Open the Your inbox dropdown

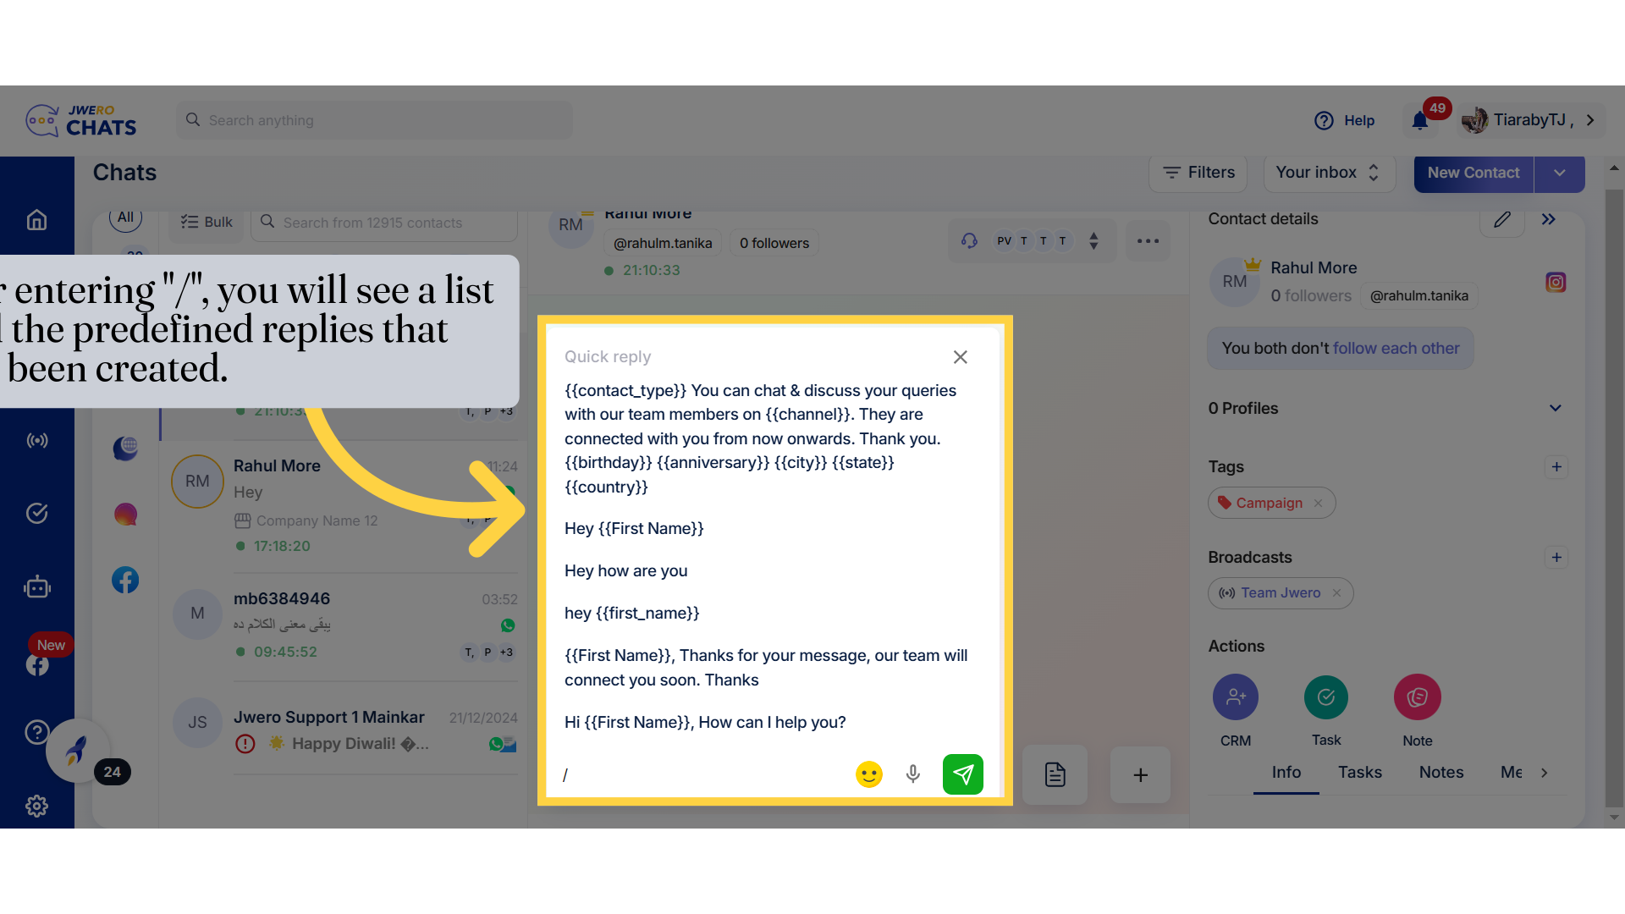click(1328, 173)
